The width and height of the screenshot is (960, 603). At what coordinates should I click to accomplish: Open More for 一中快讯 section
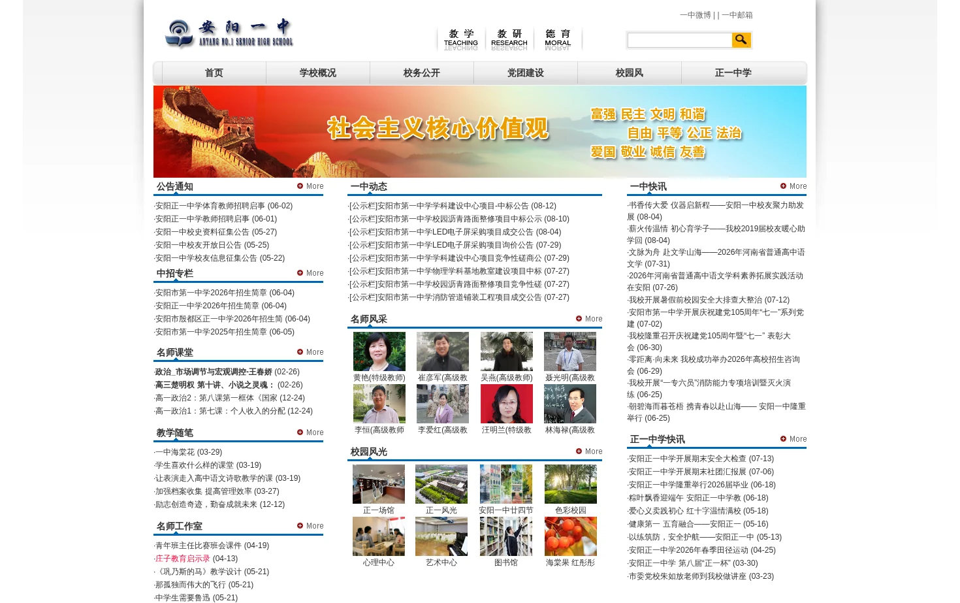[x=793, y=186]
